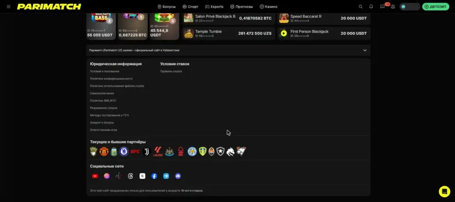Click the green Депозит button
Viewport: 455px width, 202px height.
pyautogui.click(x=435, y=6)
